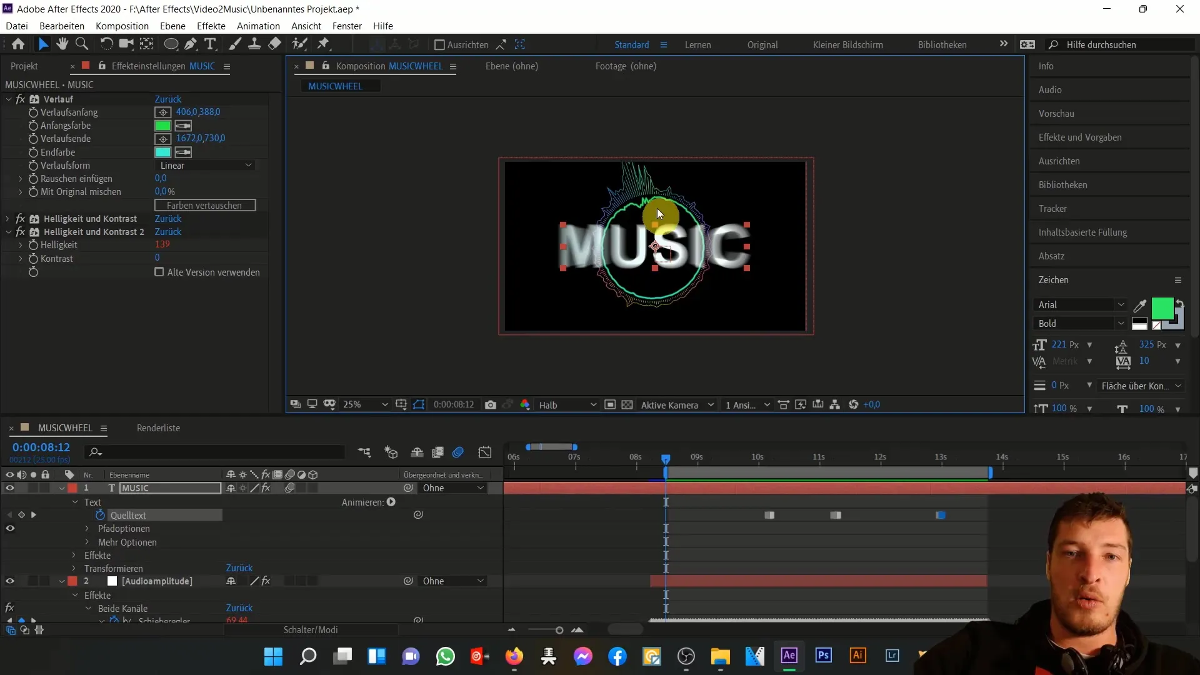Click the Zurück button for Verlauf effect
Image resolution: width=1200 pixels, height=675 pixels.
click(x=167, y=98)
